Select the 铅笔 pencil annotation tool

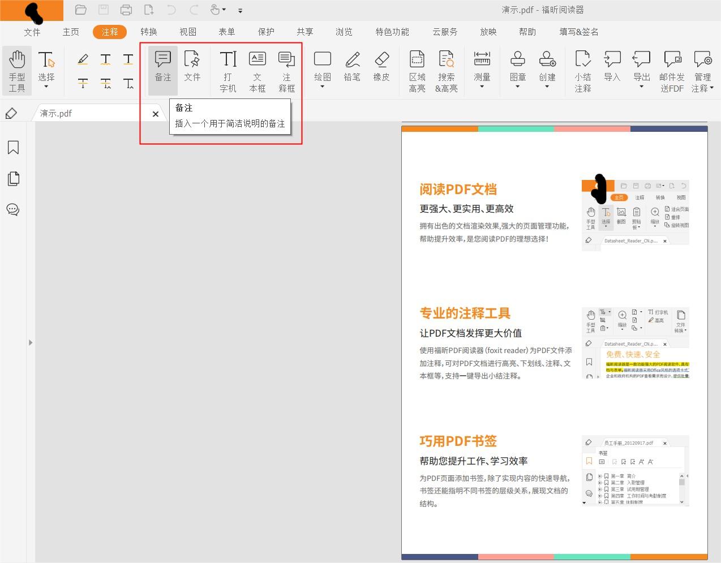coord(352,67)
